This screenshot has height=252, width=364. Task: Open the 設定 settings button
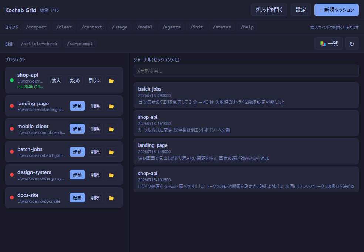tap(301, 10)
